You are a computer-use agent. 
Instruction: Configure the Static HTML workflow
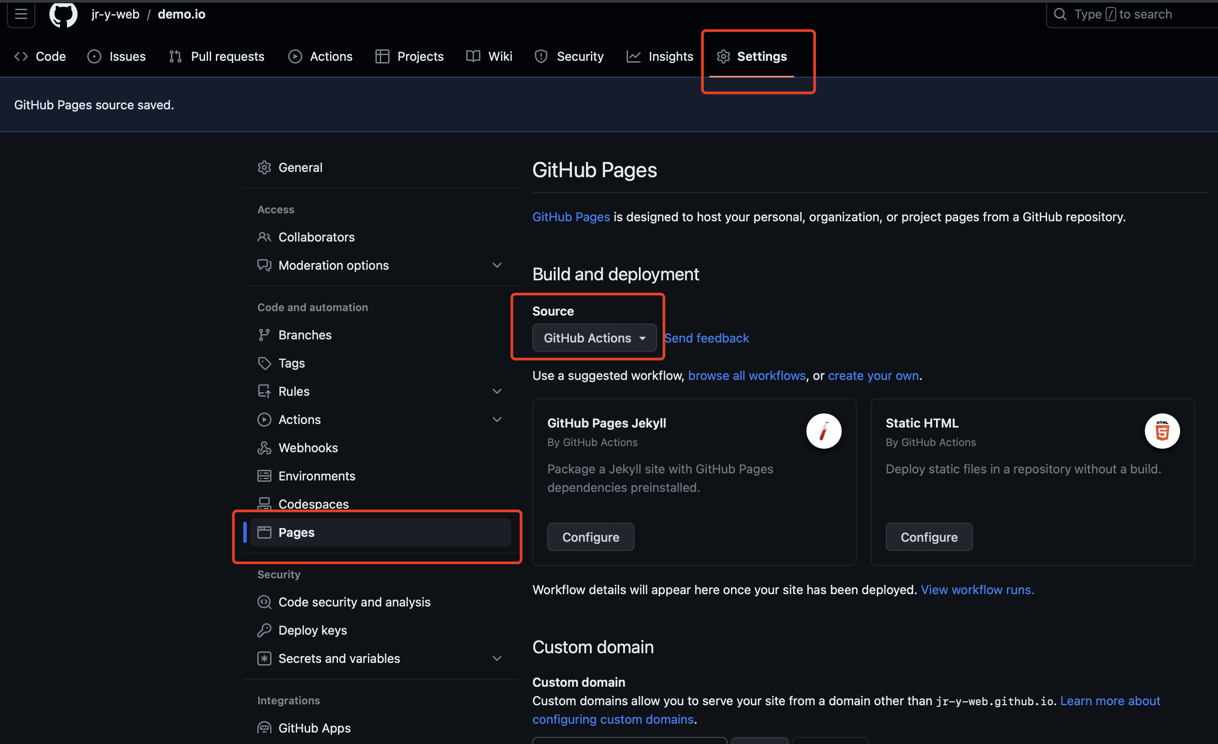[x=929, y=536]
